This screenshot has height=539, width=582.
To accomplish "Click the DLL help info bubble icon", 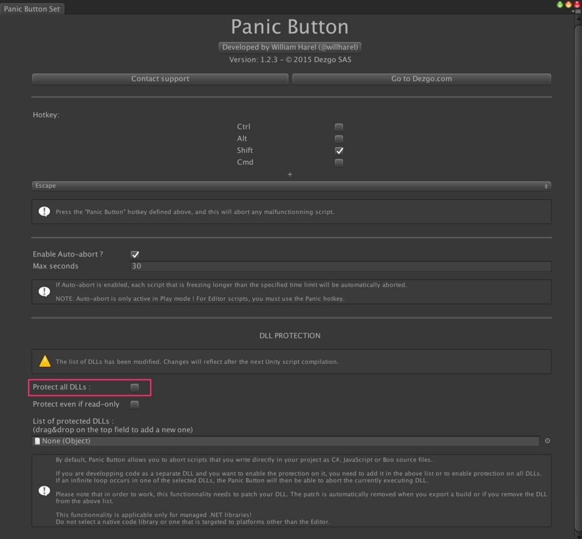I will 44,491.
